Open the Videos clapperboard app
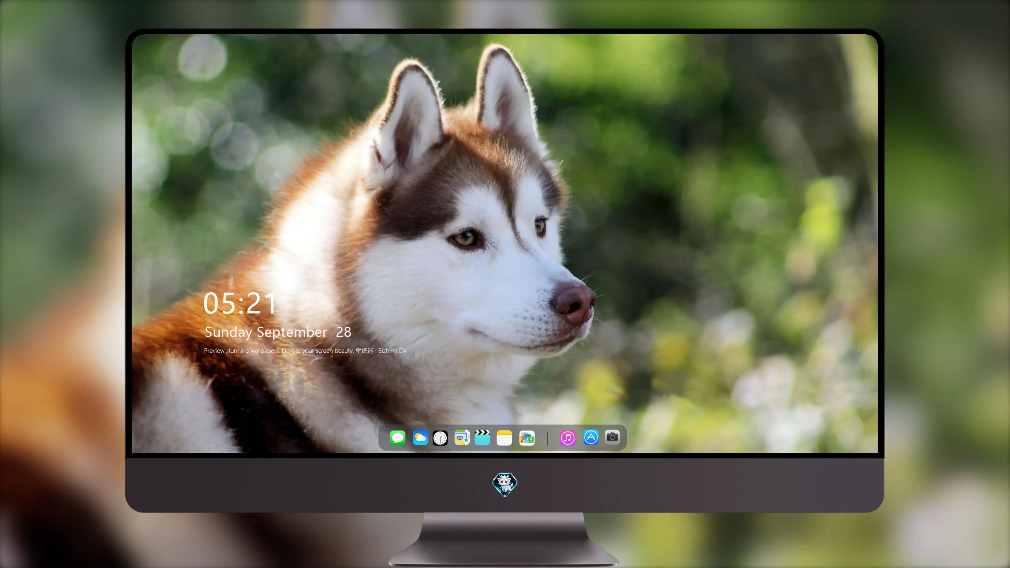The height and width of the screenshot is (568, 1010). point(482,438)
